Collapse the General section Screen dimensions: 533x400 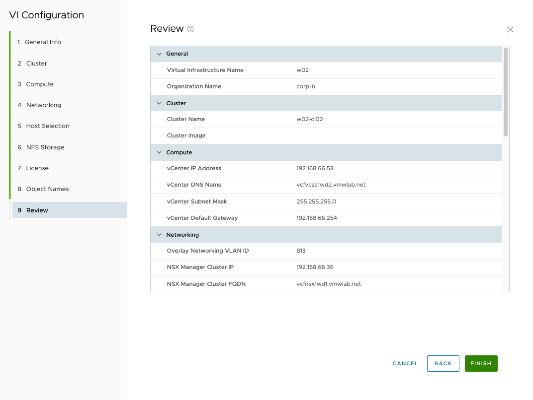[x=159, y=54]
